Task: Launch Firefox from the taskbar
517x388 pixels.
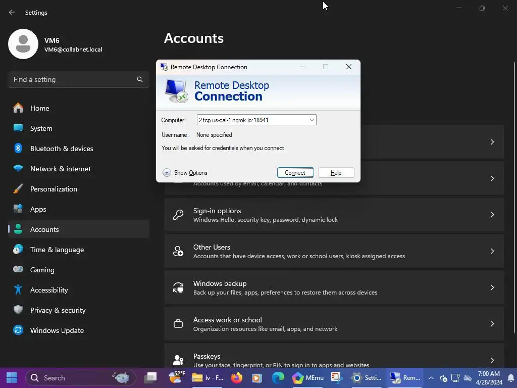Action: 236,378
